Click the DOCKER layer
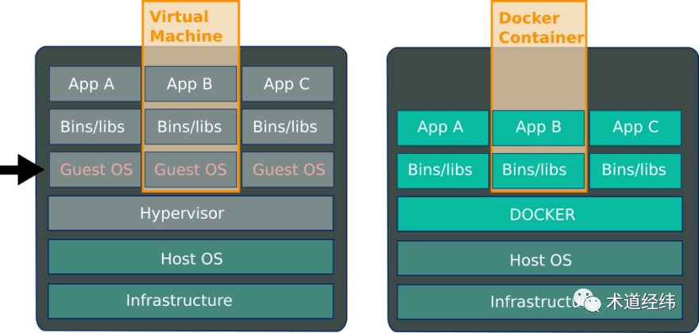Image resolution: width=699 pixels, height=333 pixels. tap(540, 214)
